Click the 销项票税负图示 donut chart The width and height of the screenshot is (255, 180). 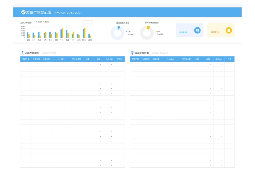point(147,33)
